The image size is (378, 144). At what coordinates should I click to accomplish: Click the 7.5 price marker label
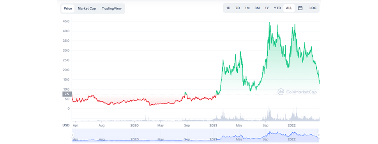click(x=67, y=94)
